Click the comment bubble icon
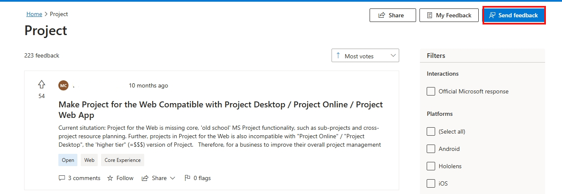562x194 pixels. coord(62,178)
